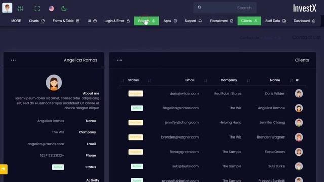Image resolution: width=324 pixels, height=182 pixels.
Task: Click Active badge for Suki Burks
Action: 137,166
